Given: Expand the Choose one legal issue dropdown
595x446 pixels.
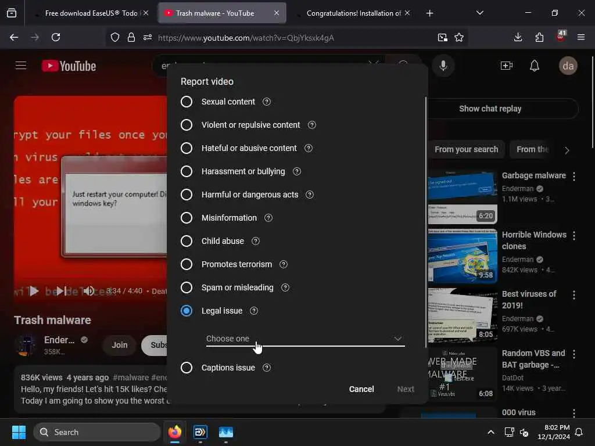Looking at the screenshot, I should click(x=305, y=339).
